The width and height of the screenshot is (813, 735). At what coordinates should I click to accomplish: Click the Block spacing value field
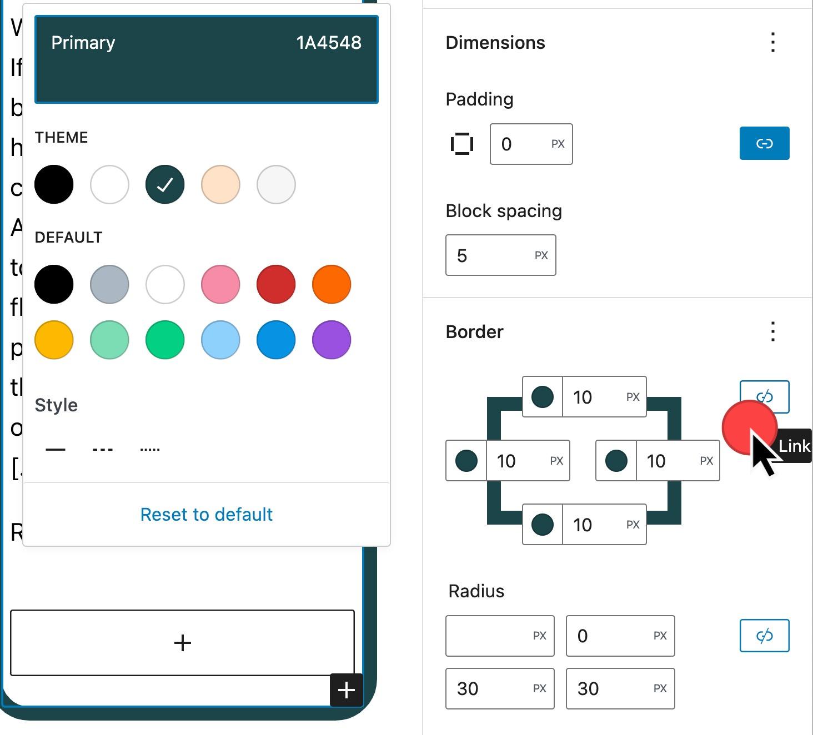coord(486,256)
